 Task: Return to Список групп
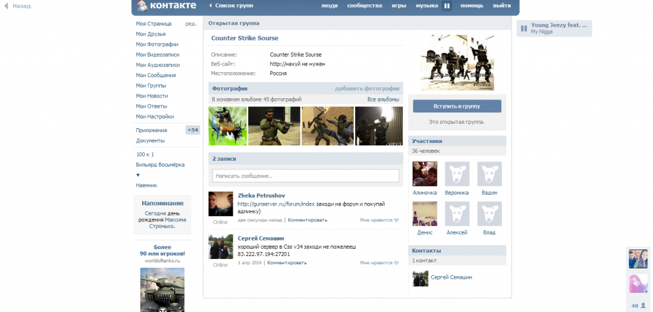pyautogui.click(x=230, y=6)
